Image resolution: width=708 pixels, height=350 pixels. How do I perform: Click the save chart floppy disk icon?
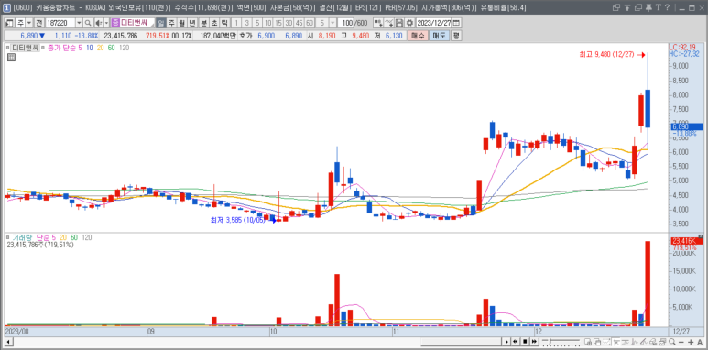point(399,23)
